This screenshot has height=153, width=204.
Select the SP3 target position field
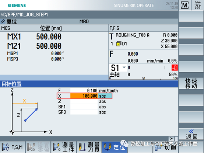84,112
